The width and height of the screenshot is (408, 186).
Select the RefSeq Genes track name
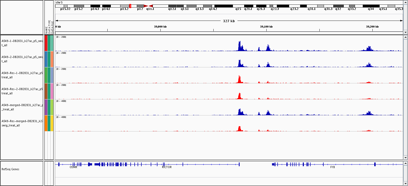pos(10,169)
